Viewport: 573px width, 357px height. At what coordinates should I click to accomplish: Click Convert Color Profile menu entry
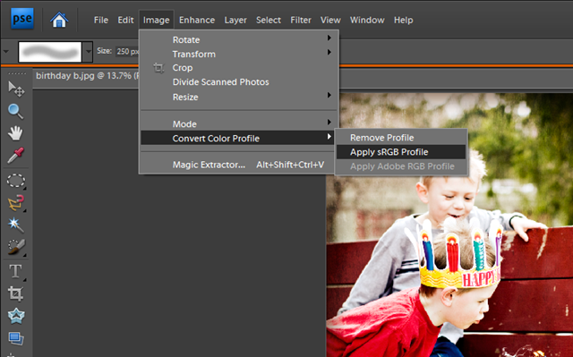pos(238,138)
